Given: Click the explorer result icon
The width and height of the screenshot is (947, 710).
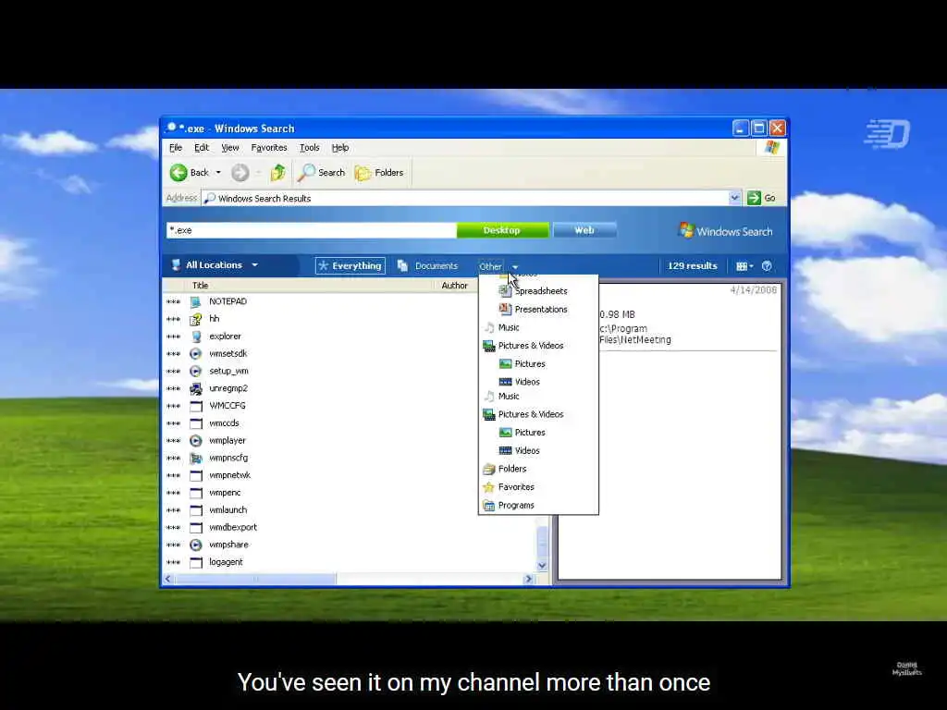Looking at the screenshot, I should tap(196, 337).
